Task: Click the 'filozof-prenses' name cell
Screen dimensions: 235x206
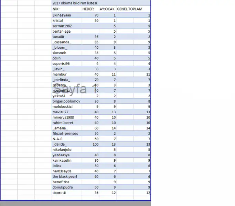Action: click(66, 133)
